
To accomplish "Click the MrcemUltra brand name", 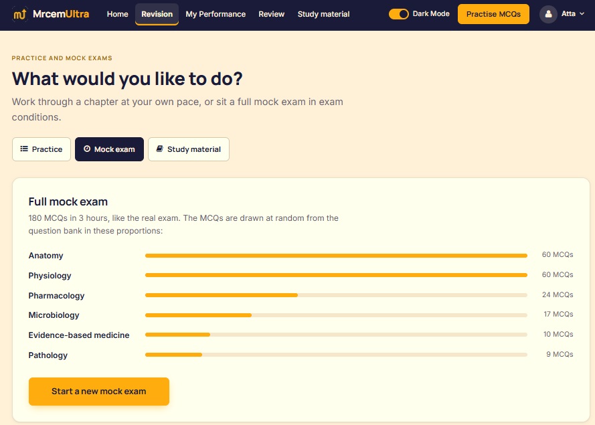I will point(61,14).
